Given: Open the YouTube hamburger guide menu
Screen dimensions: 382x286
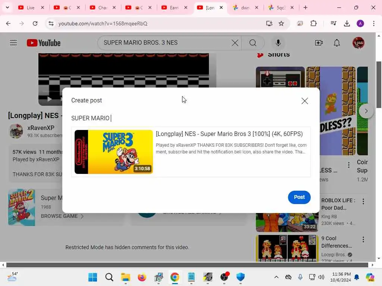Looking at the screenshot, I should (x=13, y=43).
